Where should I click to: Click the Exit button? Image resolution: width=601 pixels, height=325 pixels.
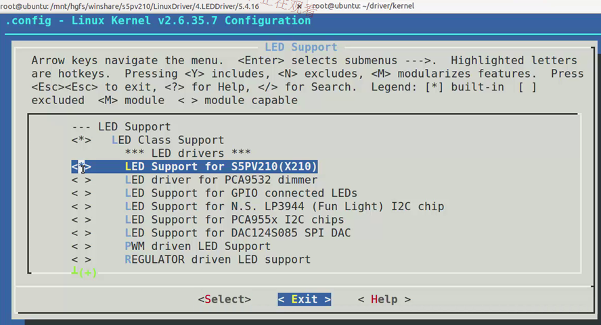(x=305, y=299)
